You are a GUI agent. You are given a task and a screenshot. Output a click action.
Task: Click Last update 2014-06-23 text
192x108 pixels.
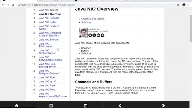pyautogui.click(x=99, y=31)
